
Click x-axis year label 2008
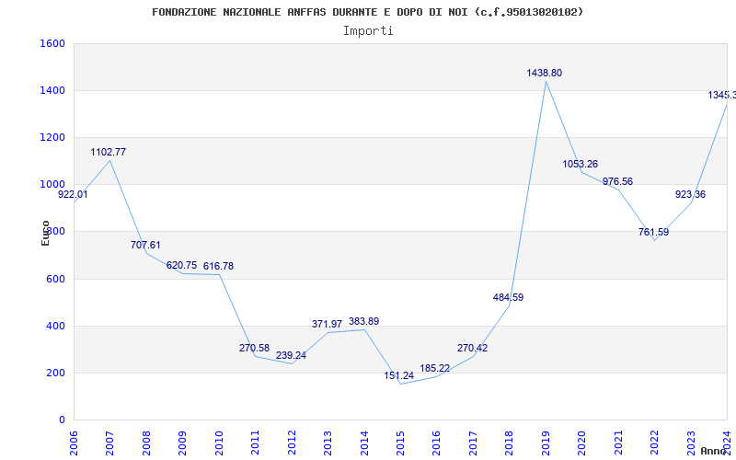(146, 443)
